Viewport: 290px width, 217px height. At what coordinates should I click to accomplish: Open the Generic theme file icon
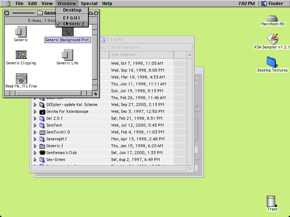pos(21,32)
